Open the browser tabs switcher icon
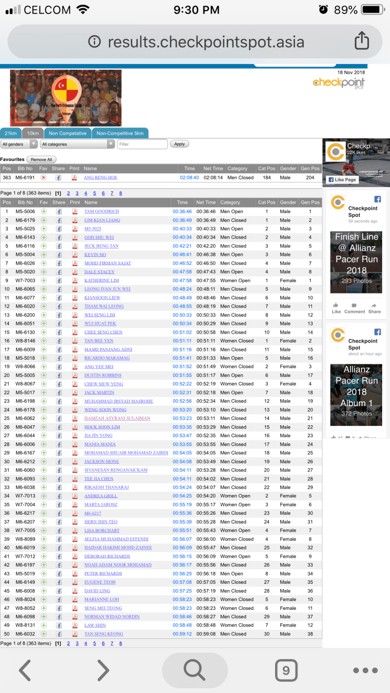The height and width of the screenshot is (693, 390). (285, 671)
